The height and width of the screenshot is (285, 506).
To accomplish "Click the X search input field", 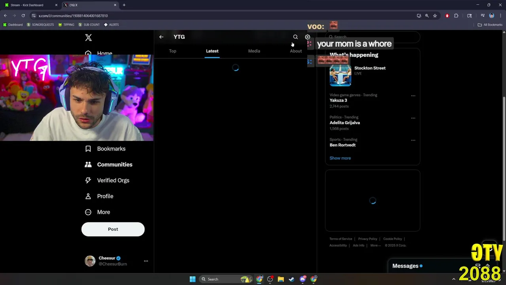I will pyautogui.click(x=372, y=37).
